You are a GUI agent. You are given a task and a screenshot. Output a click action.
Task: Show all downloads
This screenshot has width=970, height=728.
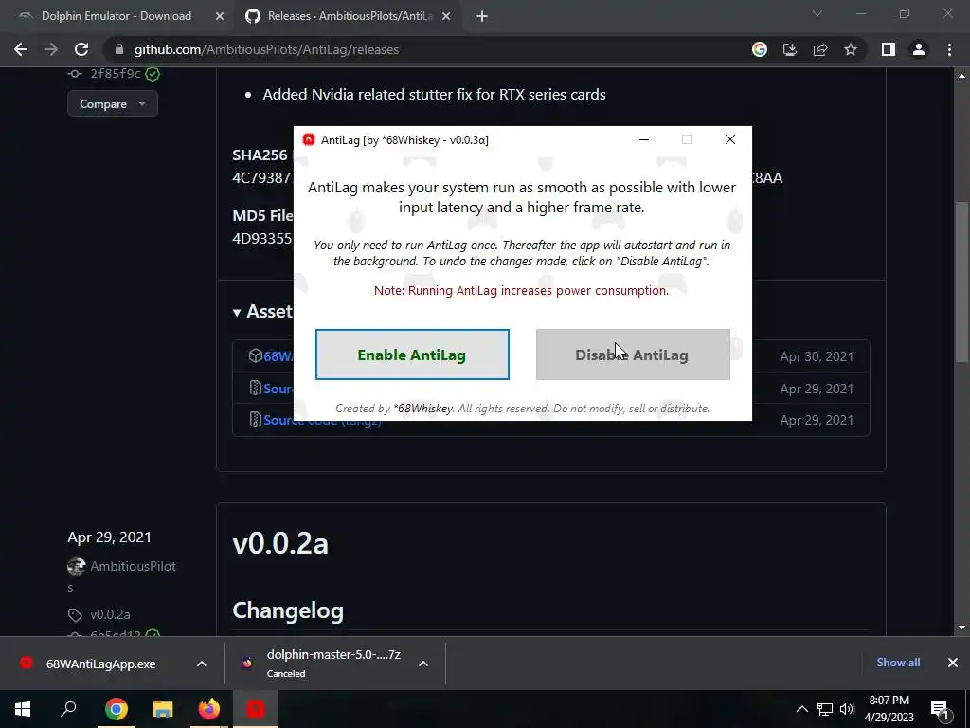pyautogui.click(x=898, y=663)
